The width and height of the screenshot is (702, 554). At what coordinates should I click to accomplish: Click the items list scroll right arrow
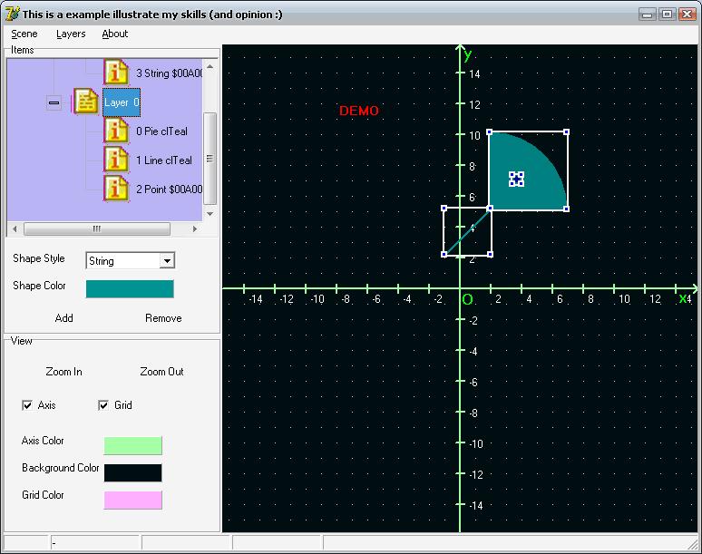pyautogui.click(x=195, y=228)
